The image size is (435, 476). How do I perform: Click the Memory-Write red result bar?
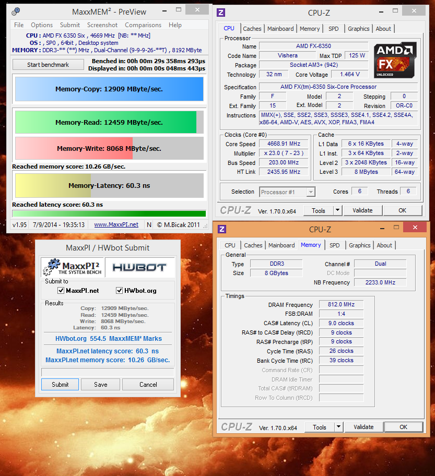point(109,148)
